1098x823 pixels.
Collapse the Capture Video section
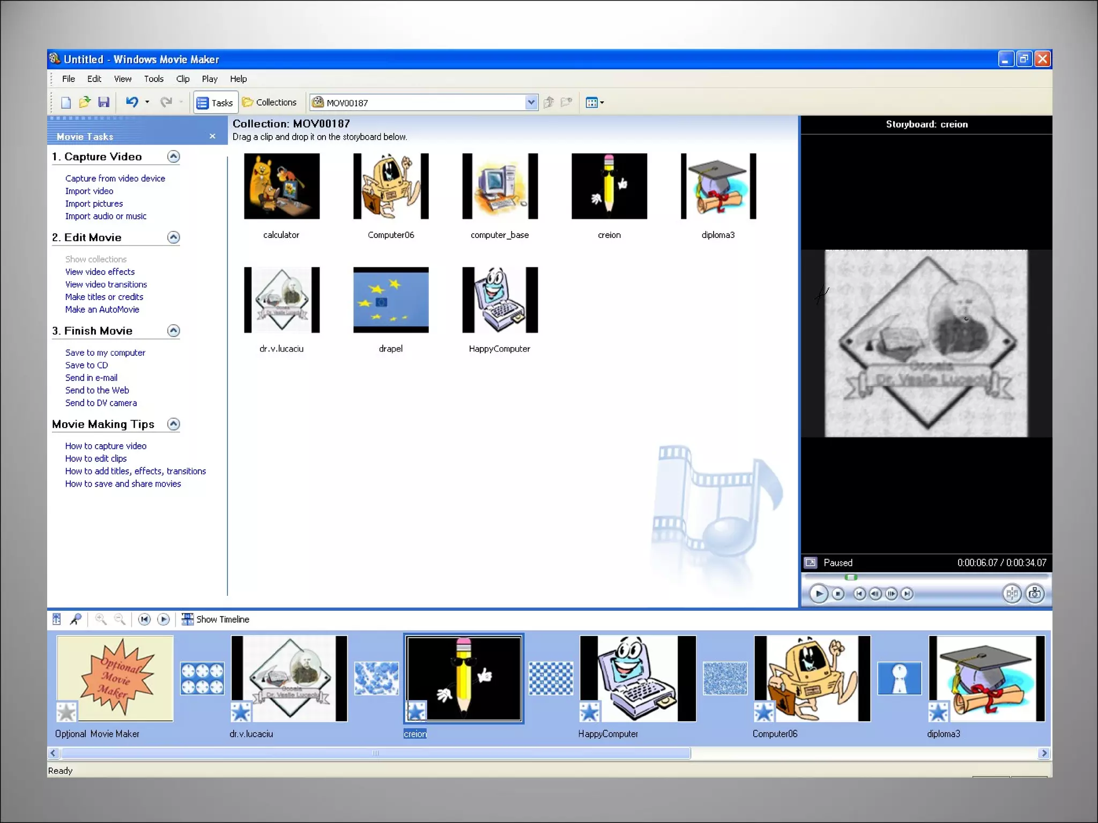173,156
